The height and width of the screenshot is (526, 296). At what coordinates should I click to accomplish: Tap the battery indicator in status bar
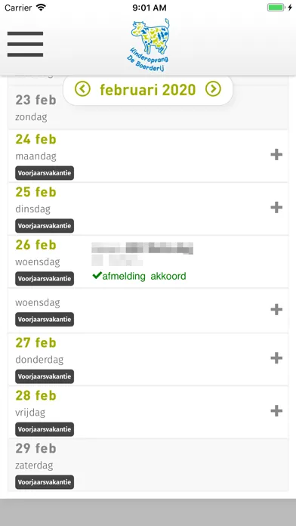click(x=276, y=8)
